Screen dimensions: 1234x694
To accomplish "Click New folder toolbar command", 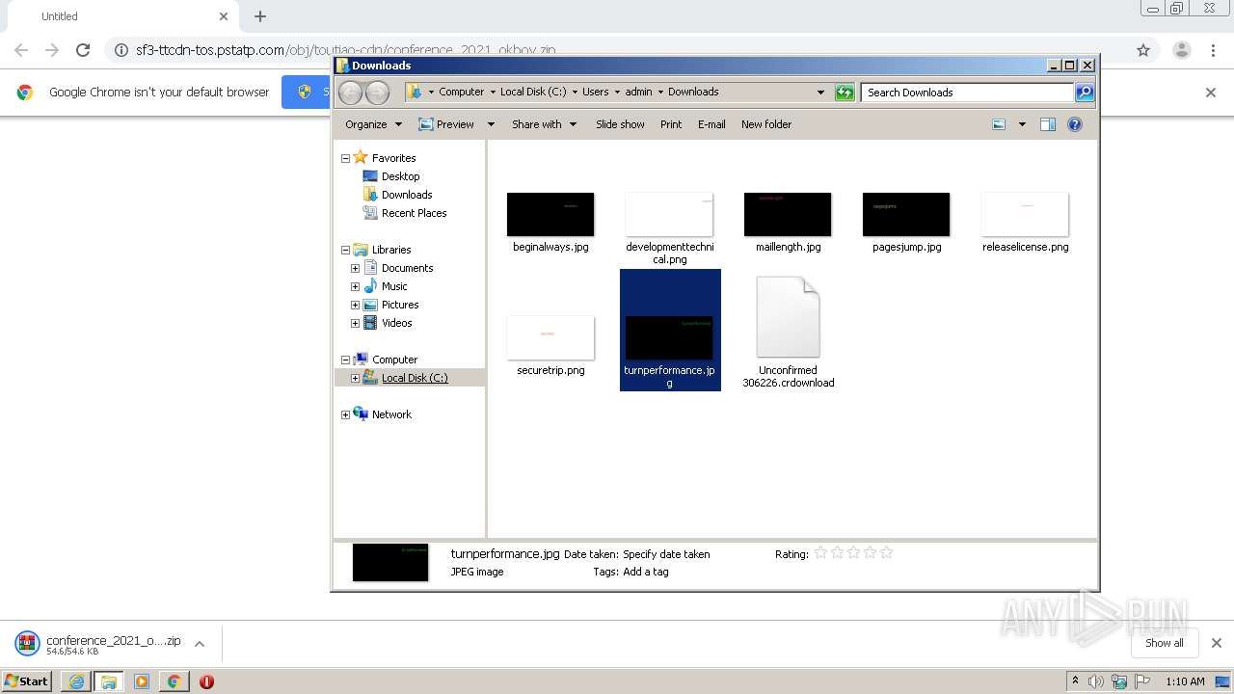I will coord(766,124).
